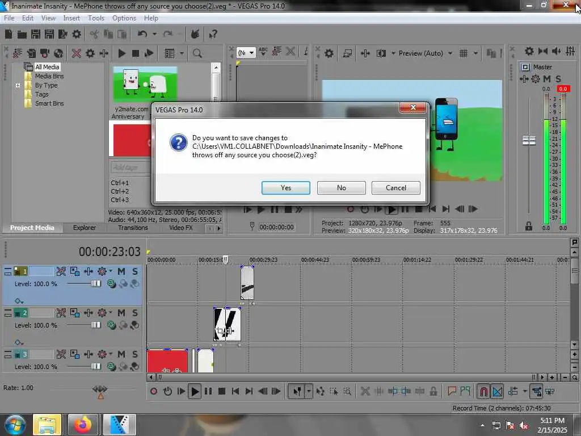581x436 pixels.
Task: Mute track 3 with its M button
Action: [x=121, y=354]
